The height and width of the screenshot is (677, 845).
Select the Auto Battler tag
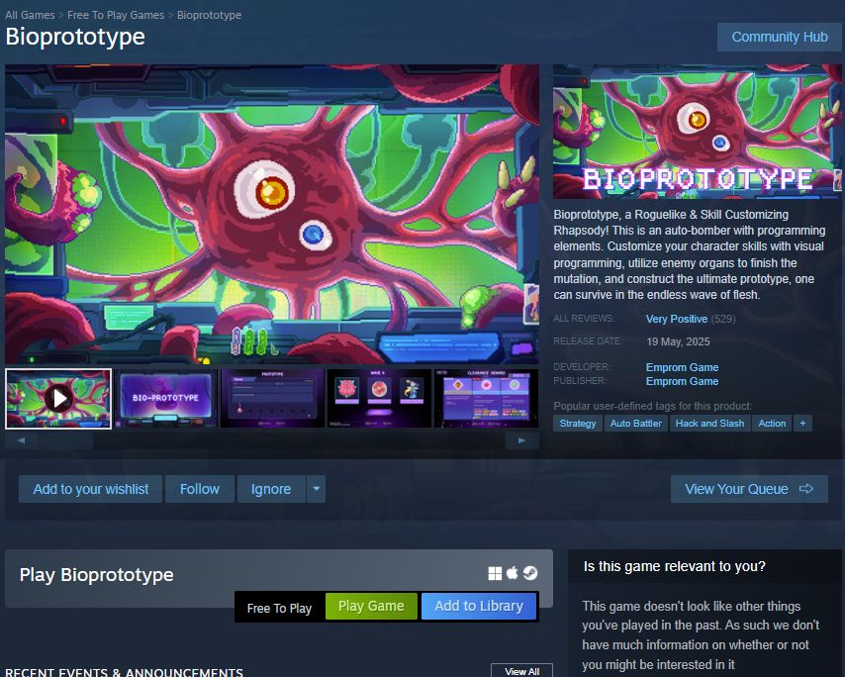[x=636, y=424]
